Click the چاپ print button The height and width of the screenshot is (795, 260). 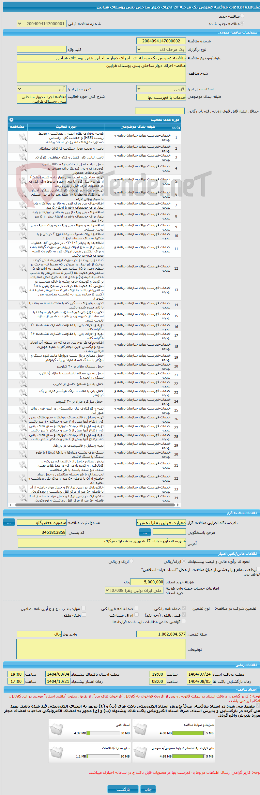tap(148, 789)
